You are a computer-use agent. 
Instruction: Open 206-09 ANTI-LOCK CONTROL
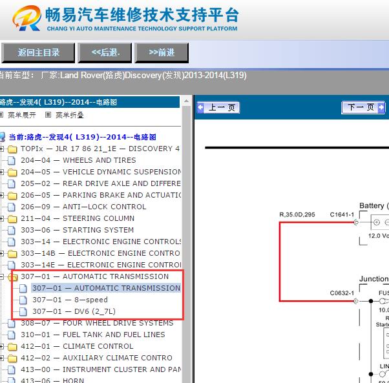[83, 207]
